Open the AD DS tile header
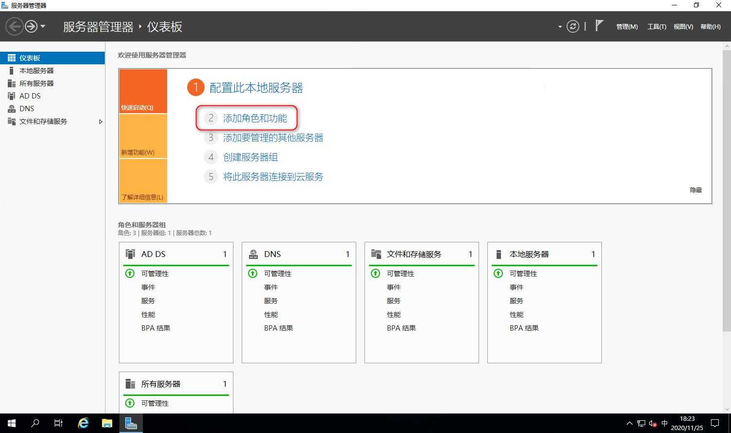The height and width of the screenshot is (433, 731). point(176,254)
